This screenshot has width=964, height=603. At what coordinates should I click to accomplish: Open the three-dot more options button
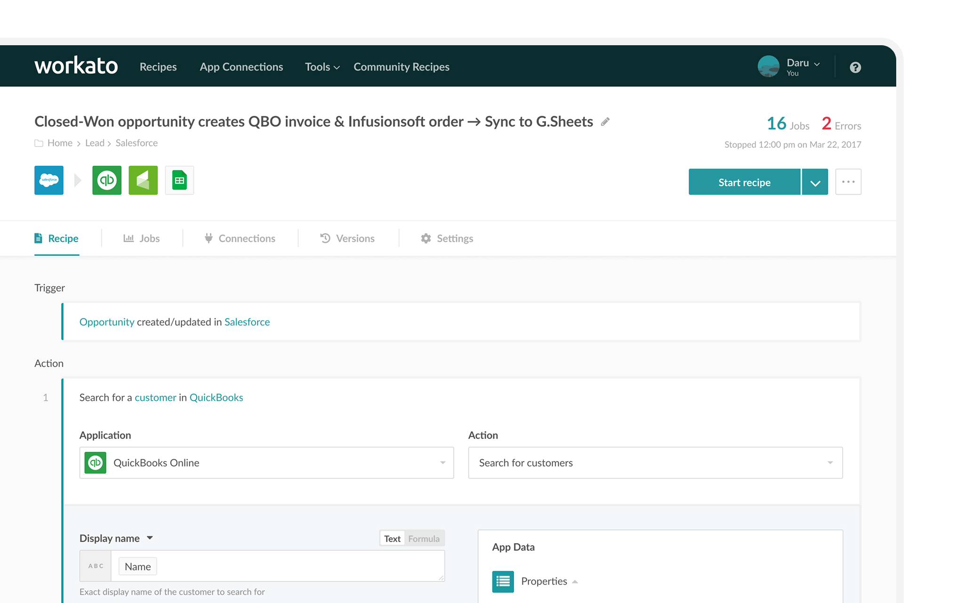(848, 182)
